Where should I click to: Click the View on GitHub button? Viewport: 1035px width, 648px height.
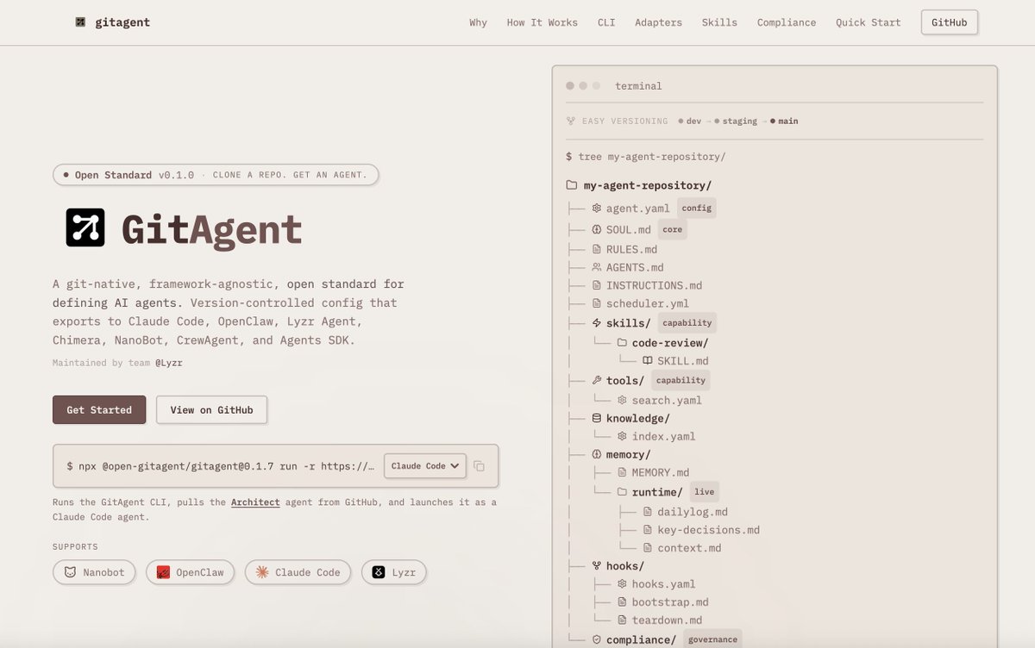pos(211,410)
